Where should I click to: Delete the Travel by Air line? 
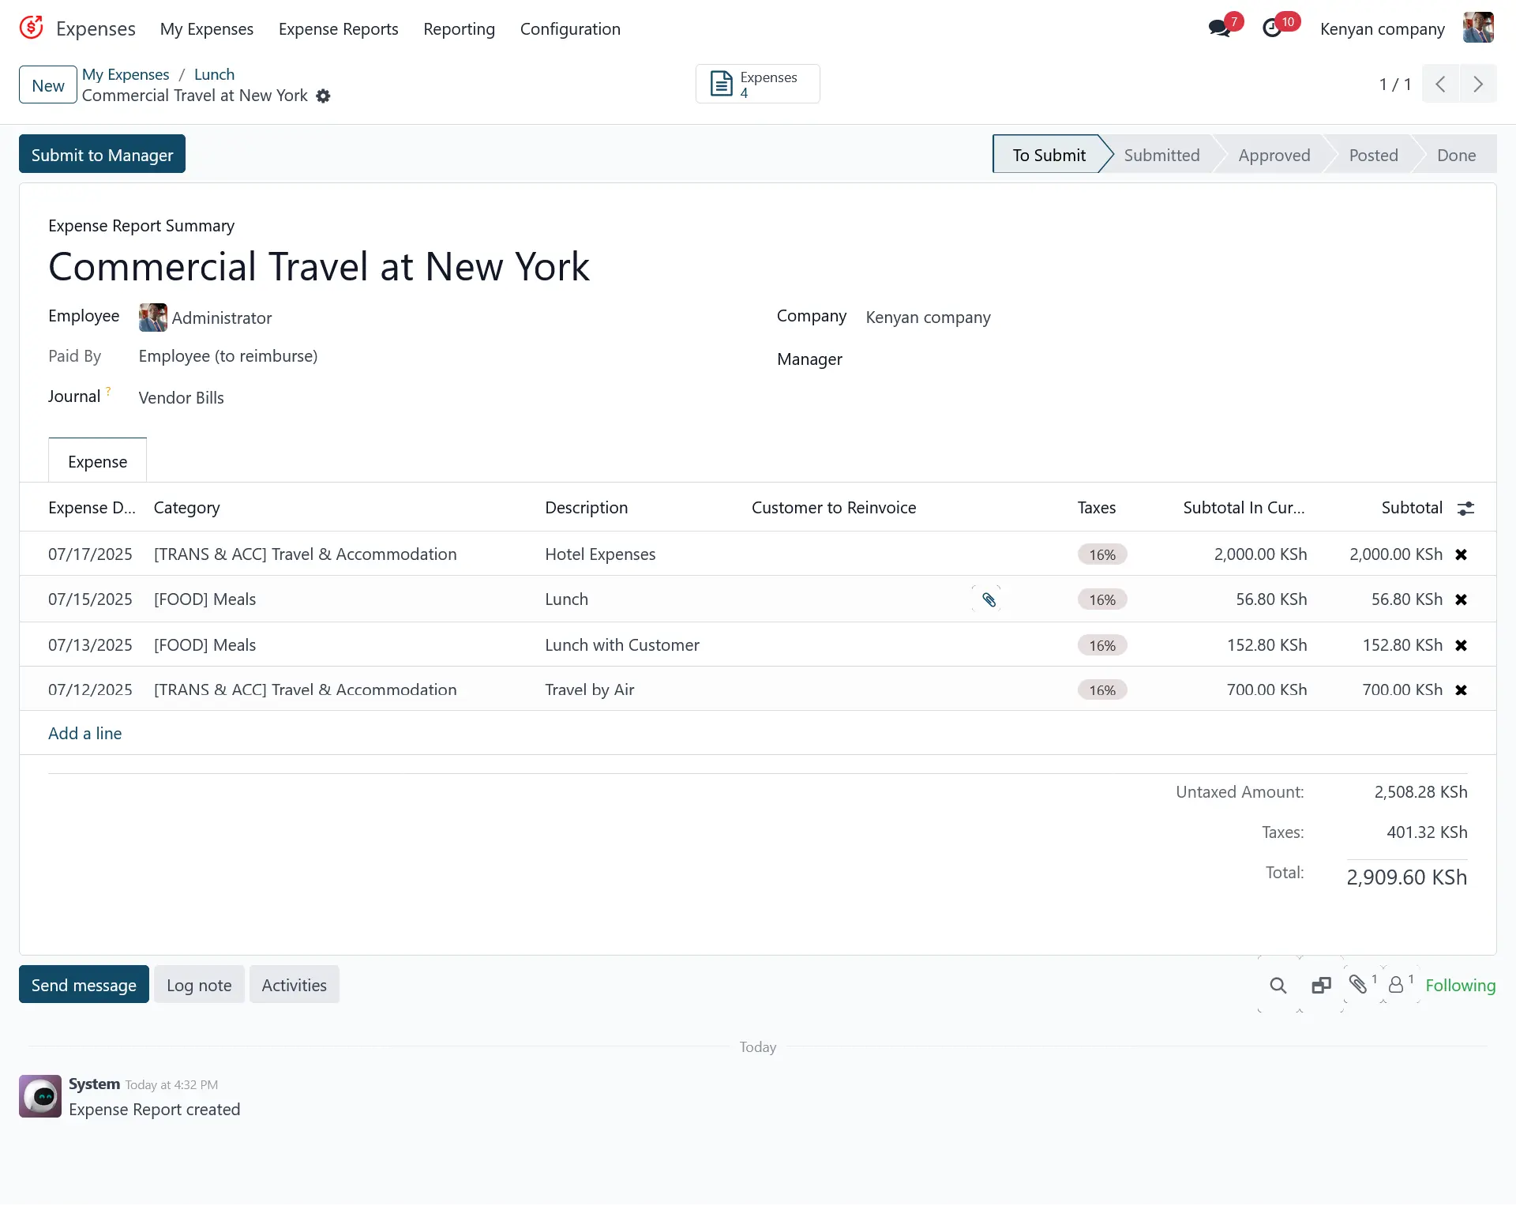1461,690
